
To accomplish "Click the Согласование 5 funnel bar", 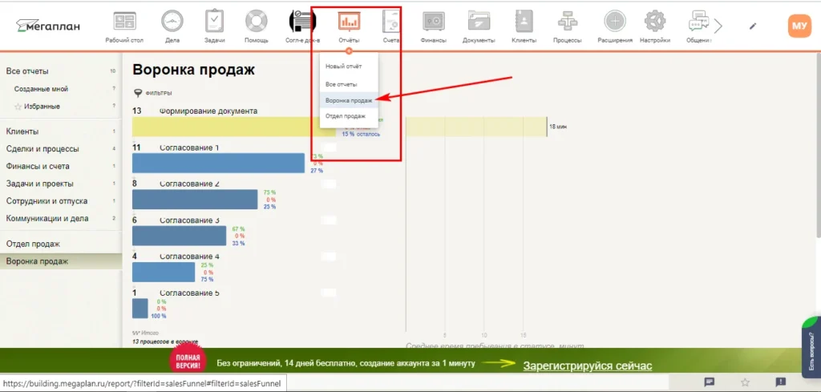I will [x=140, y=309].
